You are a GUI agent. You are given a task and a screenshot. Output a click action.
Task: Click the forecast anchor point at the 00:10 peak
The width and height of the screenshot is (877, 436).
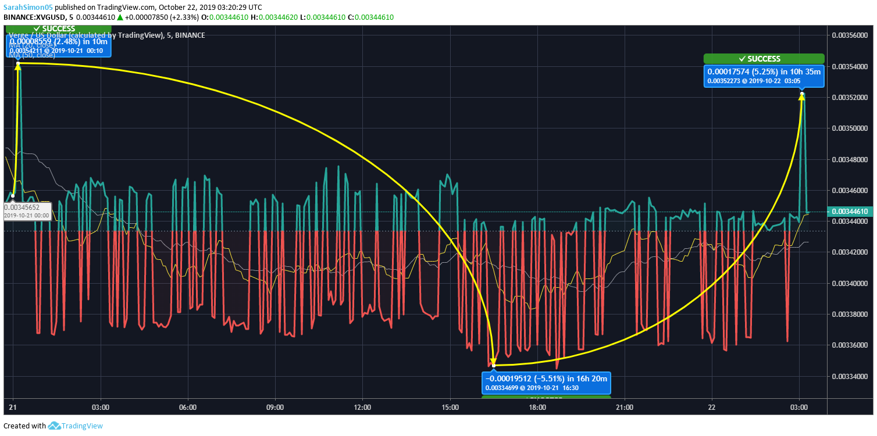(x=18, y=63)
